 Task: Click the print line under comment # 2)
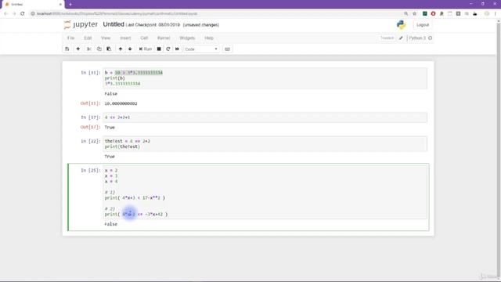click(136, 214)
